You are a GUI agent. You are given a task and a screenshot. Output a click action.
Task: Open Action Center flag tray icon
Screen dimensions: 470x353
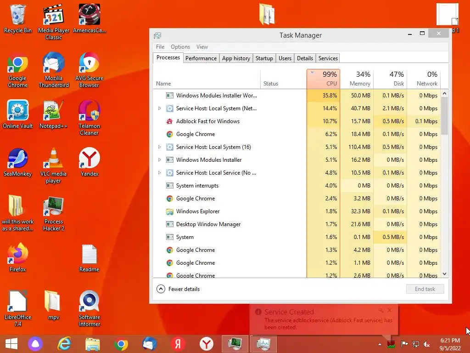point(405,344)
